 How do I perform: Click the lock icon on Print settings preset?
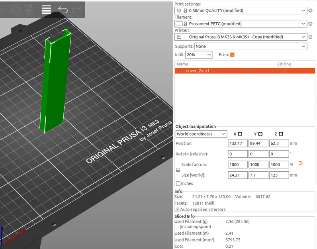pyautogui.click(x=185, y=10)
